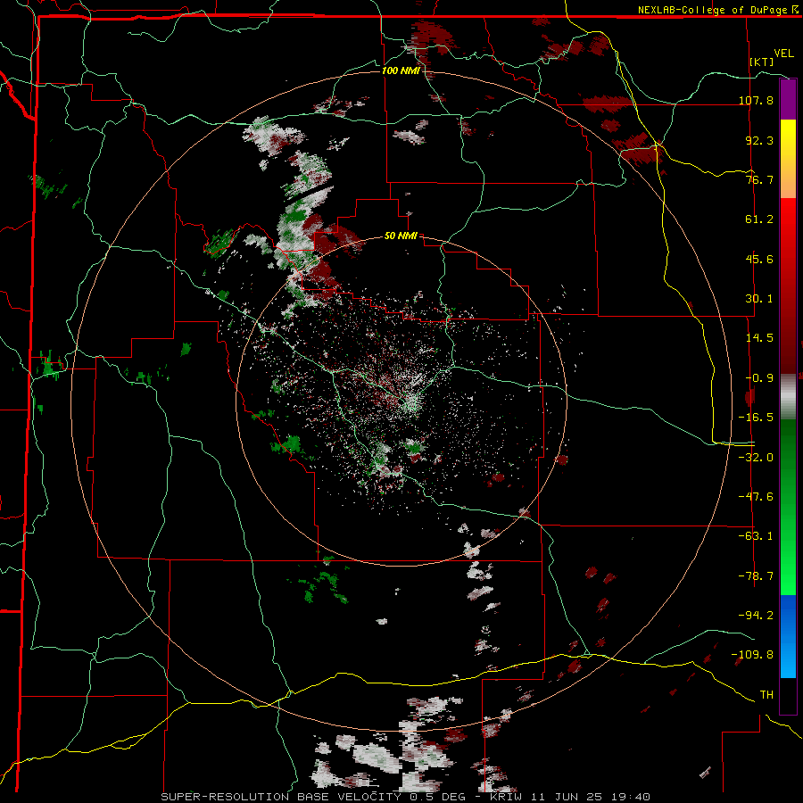Click the -32.0 legend value
Image resolution: width=803 pixels, height=803 pixels.
tap(756, 458)
